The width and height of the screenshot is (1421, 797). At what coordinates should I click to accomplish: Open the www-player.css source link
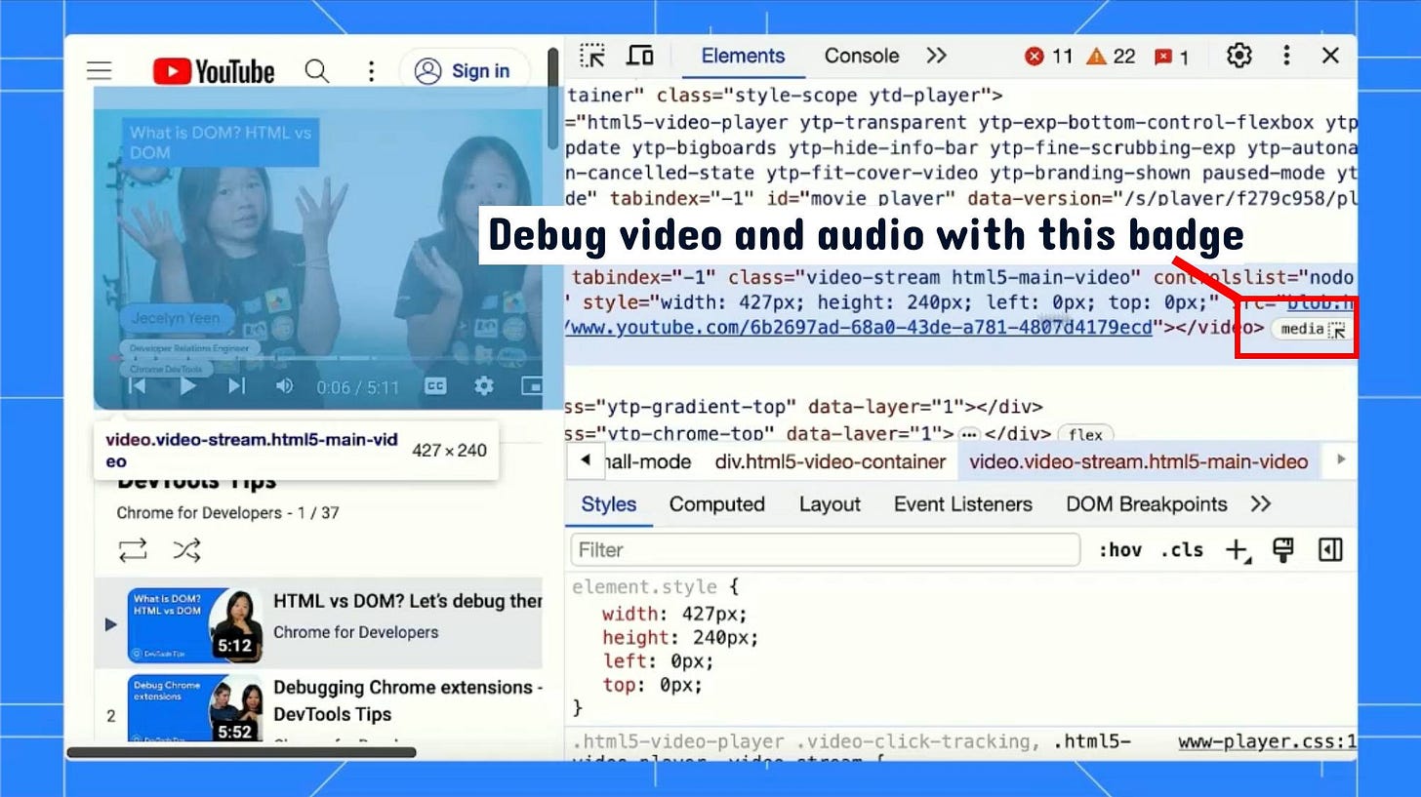pyautogui.click(x=1268, y=741)
